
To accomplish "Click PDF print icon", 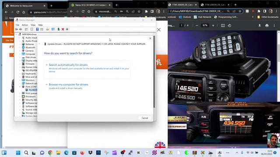I will (x=267, y=26).
